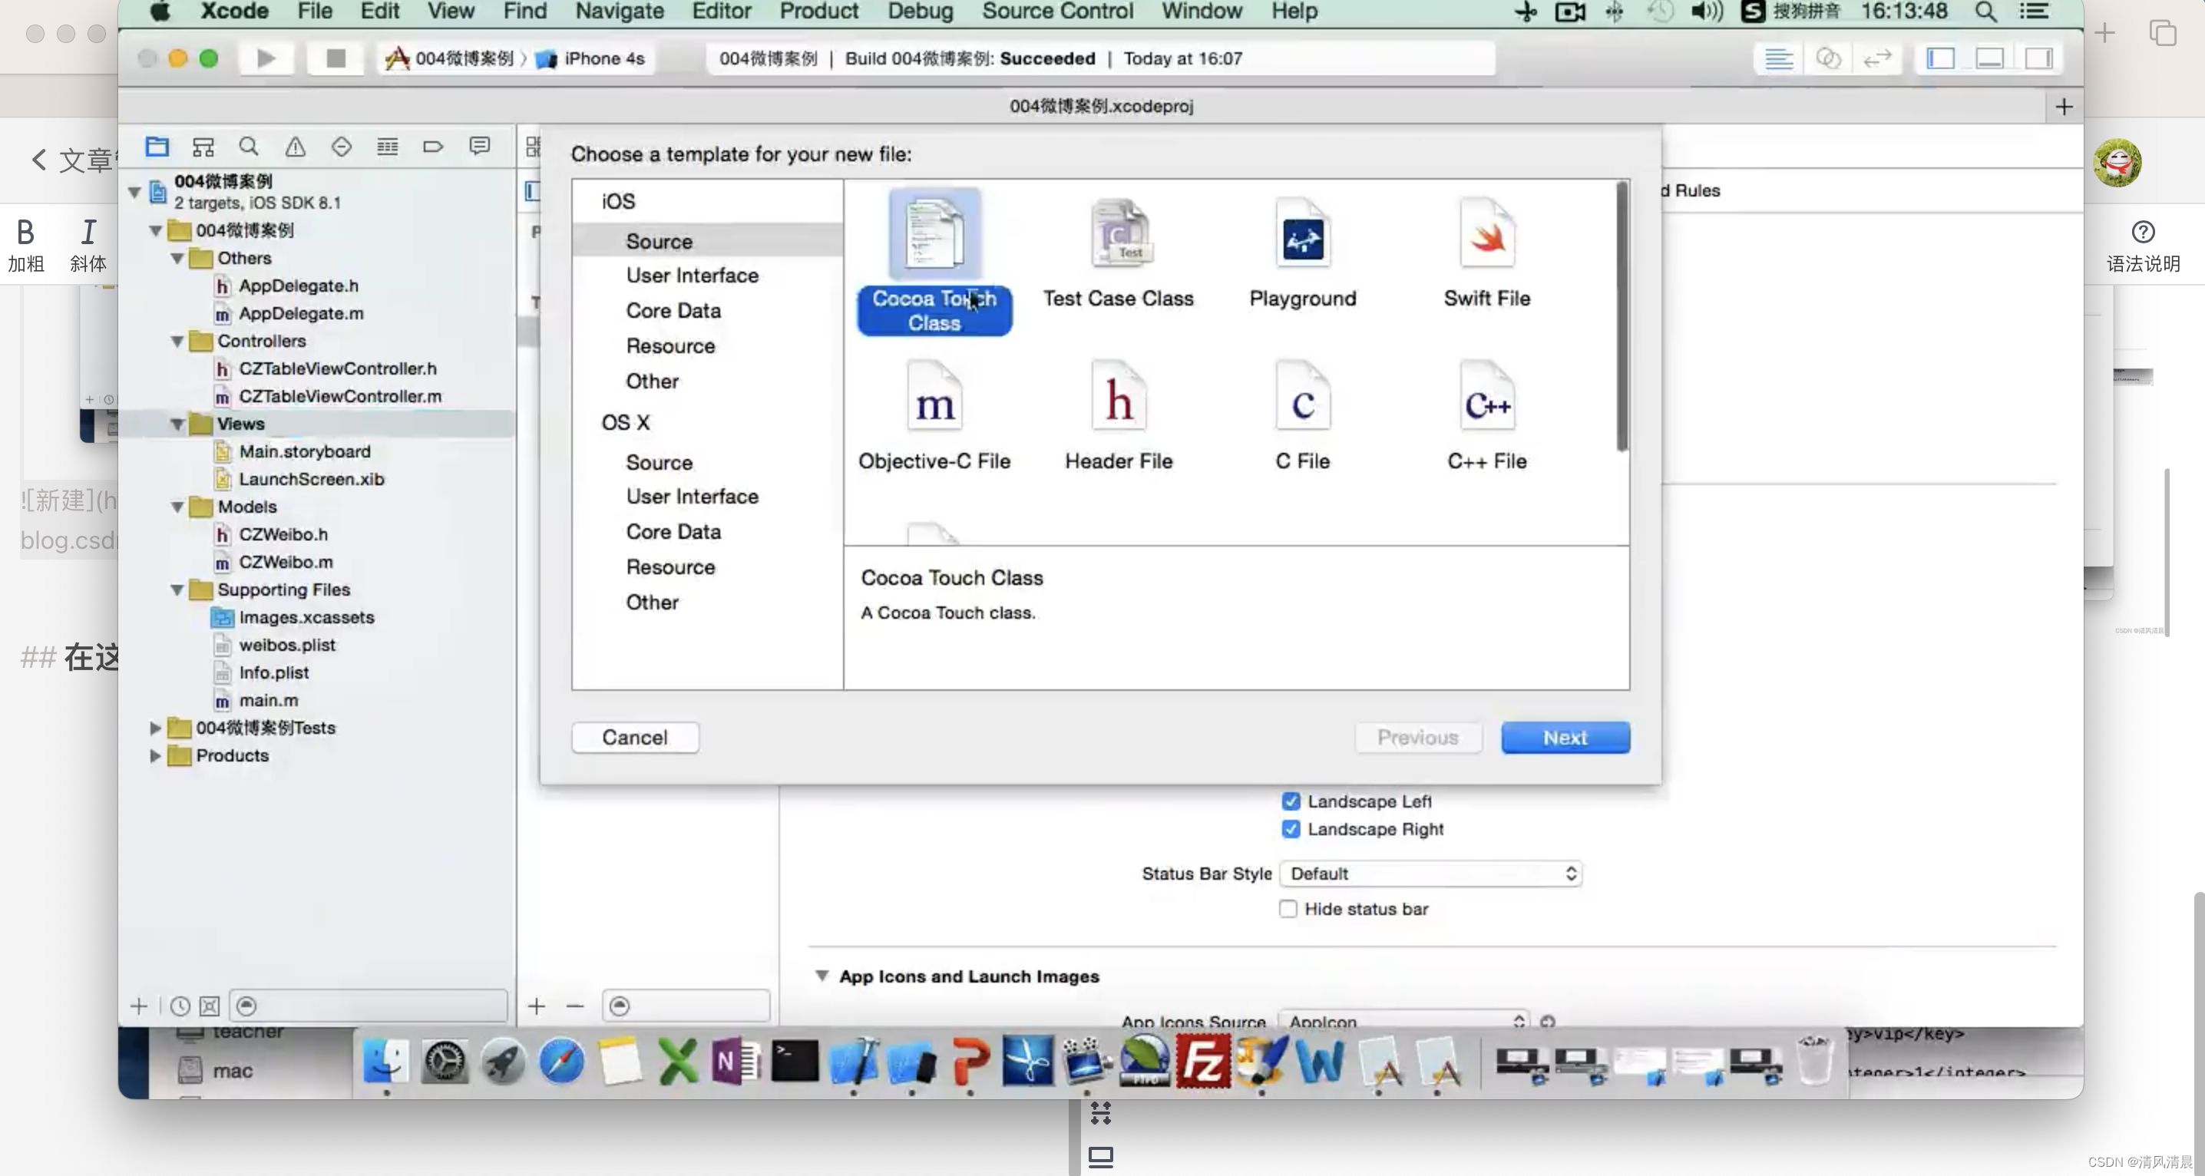This screenshot has width=2205, height=1176.
Task: Open the Product menu
Action: (x=818, y=11)
